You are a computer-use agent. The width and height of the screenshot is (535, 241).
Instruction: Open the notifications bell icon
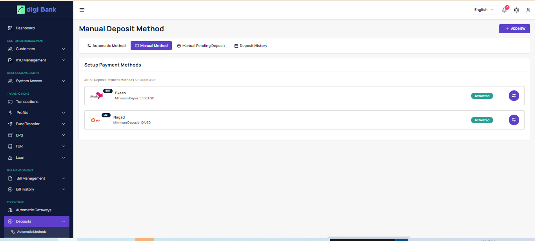504,10
